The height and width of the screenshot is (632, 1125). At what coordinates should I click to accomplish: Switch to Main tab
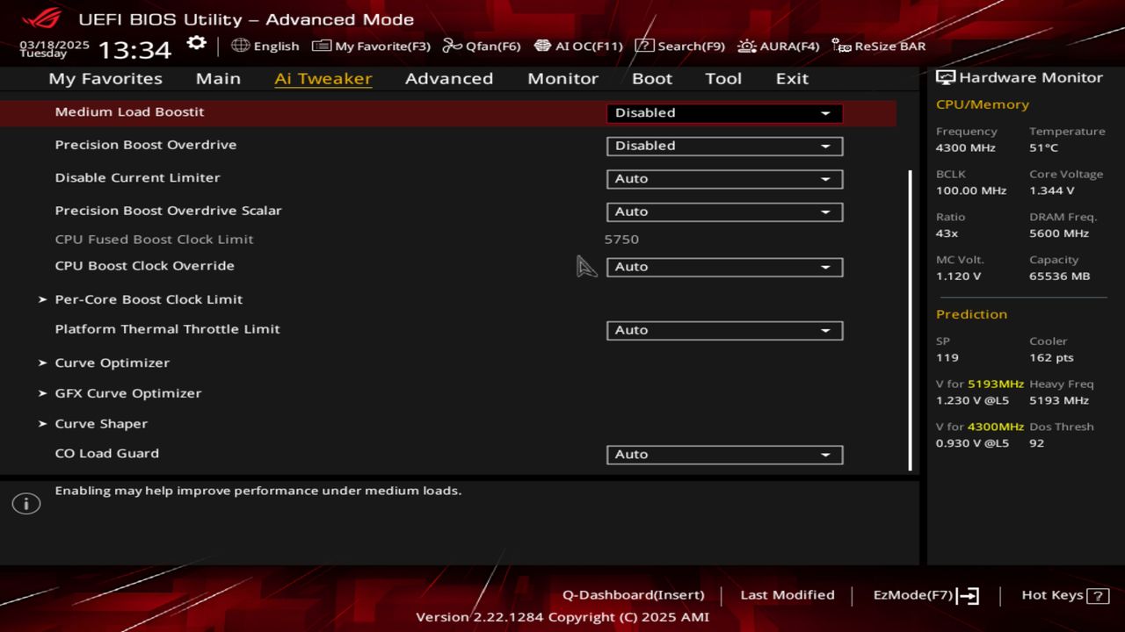(x=218, y=78)
